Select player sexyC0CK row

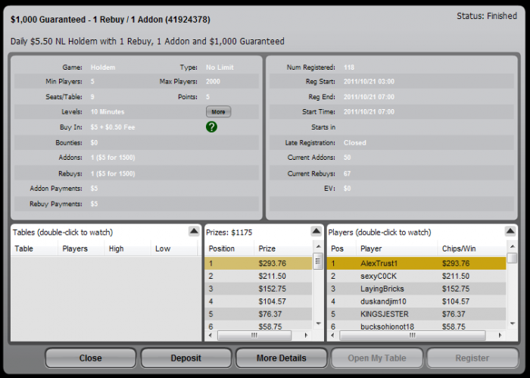click(416, 276)
